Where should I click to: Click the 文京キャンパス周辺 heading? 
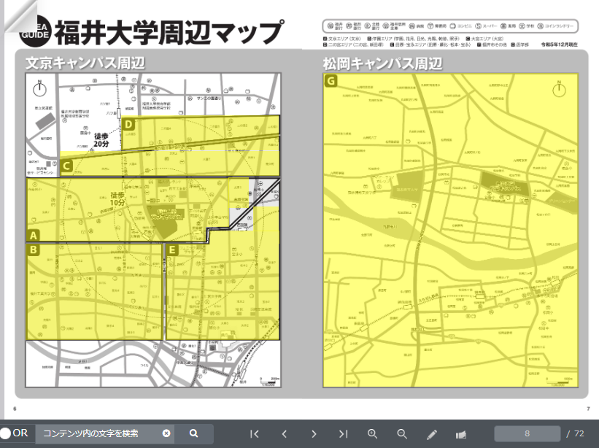click(85, 63)
